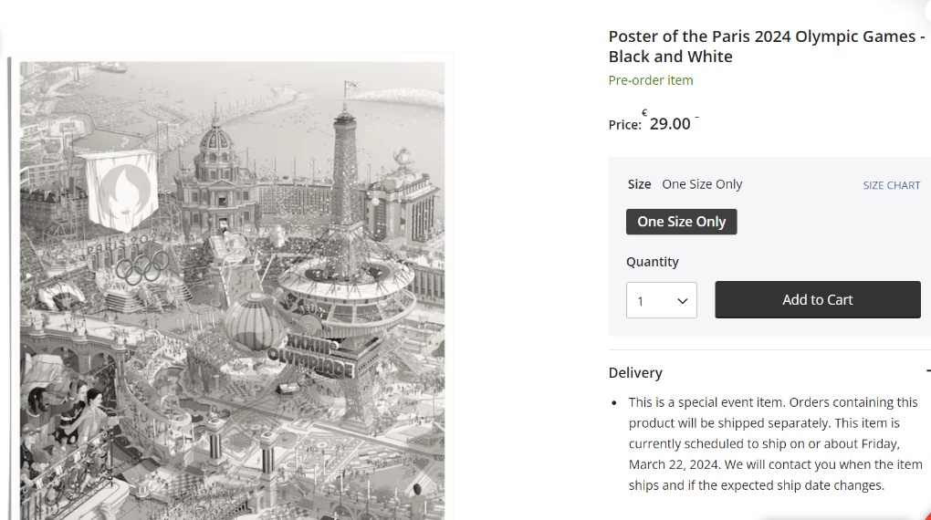Click the Add to Cart button

[x=817, y=299]
